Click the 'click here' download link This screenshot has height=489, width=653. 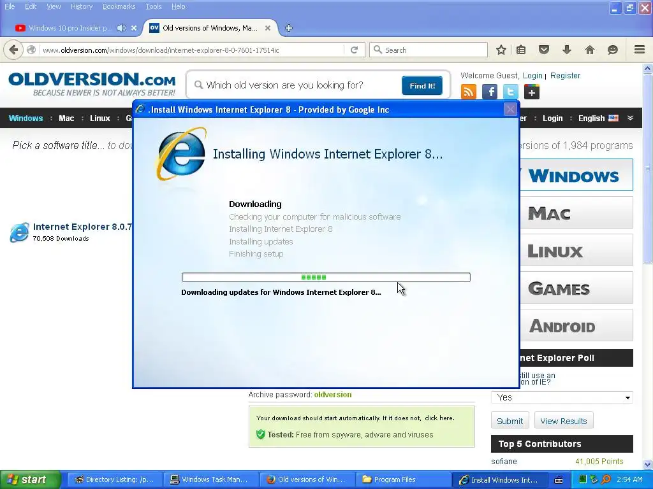439,418
